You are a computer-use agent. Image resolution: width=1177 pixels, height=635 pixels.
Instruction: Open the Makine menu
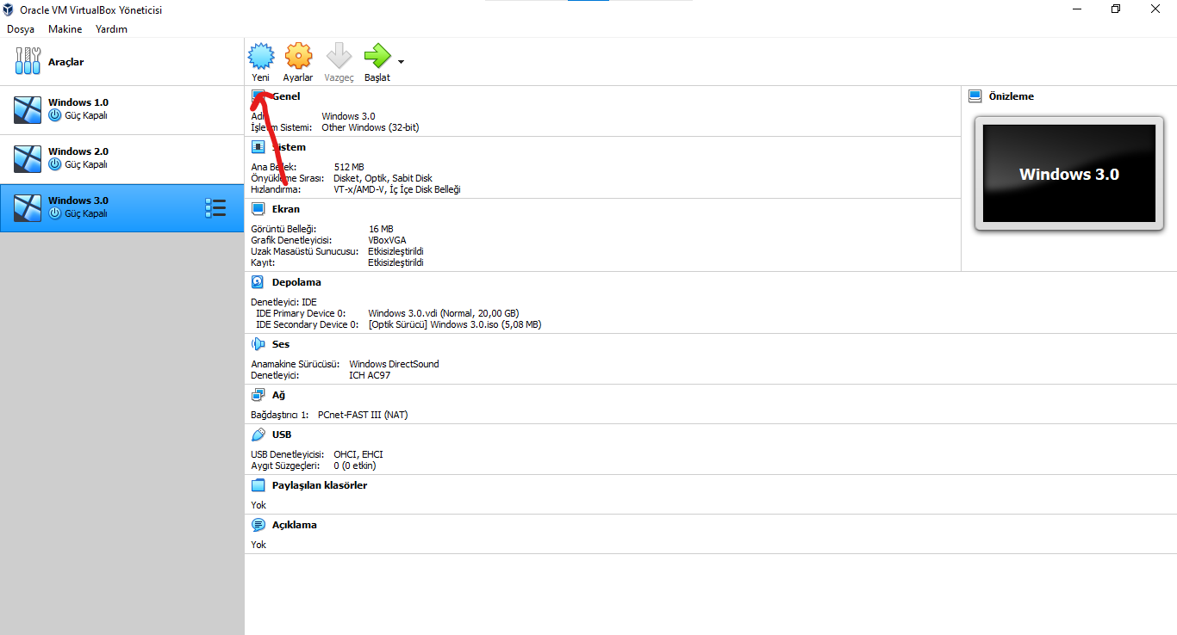[65, 29]
